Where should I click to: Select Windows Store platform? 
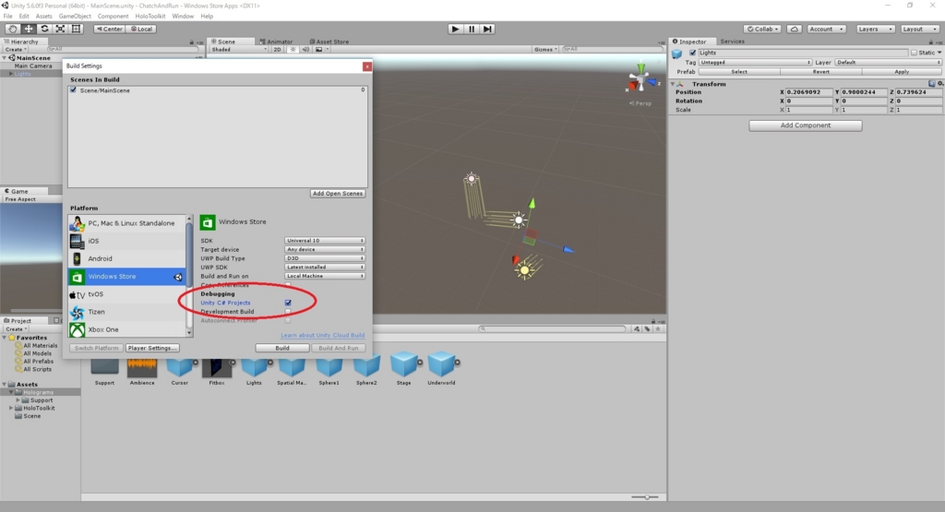127,277
